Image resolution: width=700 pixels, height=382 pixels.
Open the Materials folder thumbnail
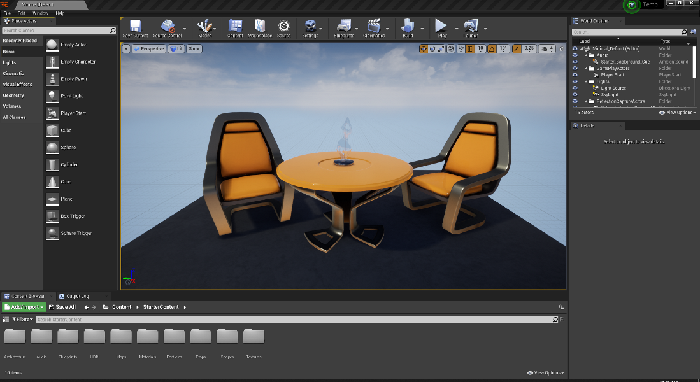click(147, 337)
